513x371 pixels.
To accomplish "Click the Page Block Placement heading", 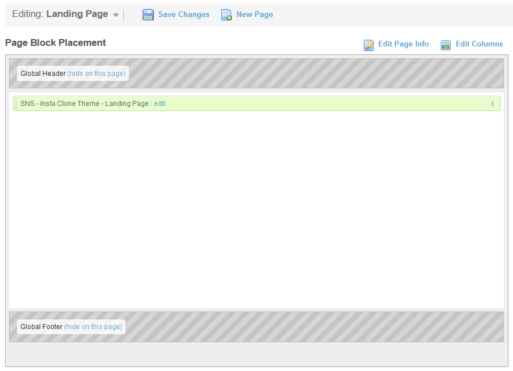I will (55, 43).
